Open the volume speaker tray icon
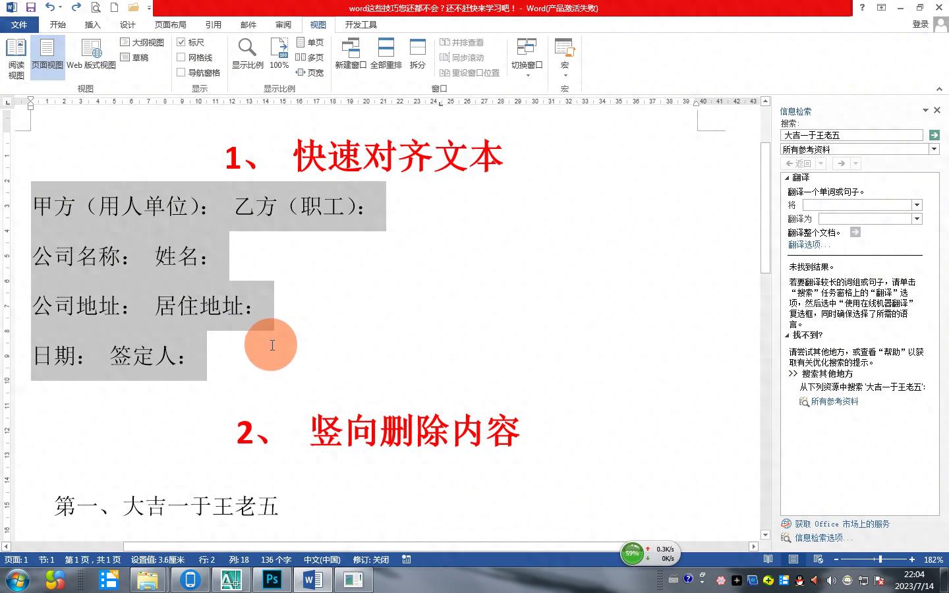Image resolution: width=949 pixels, height=593 pixels. (x=831, y=580)
